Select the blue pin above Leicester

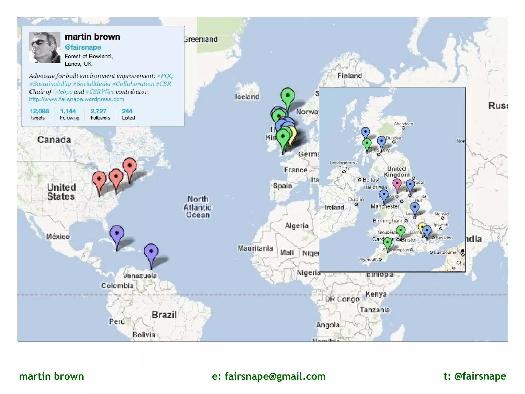pyautogui.click(x=415, y=207)
